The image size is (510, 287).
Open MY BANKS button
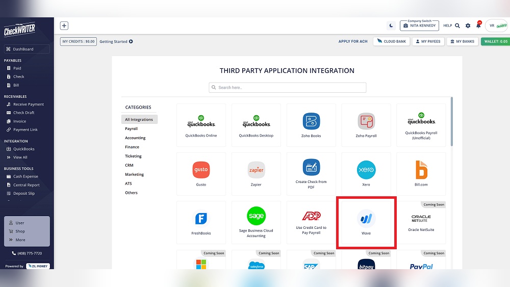(463, 42)
